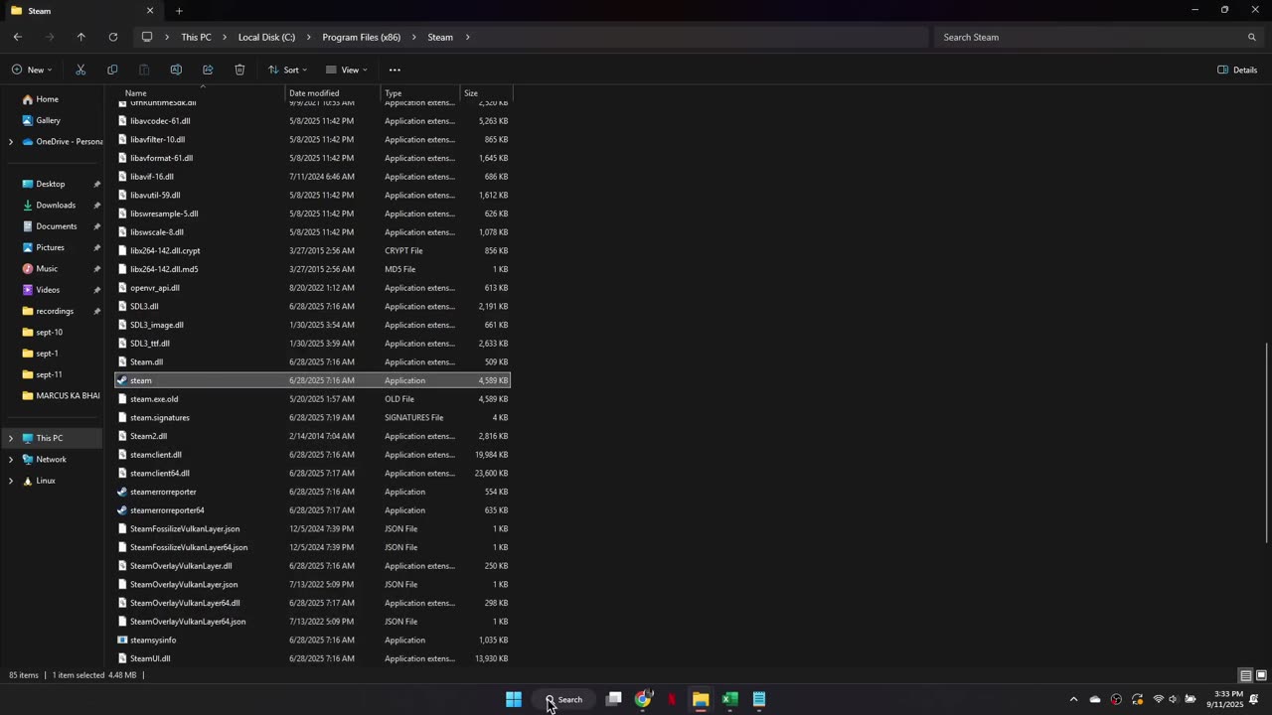Viewport: 1272px width, 715px height.
Task: Click the search magnifier icon in Search Steam box
Action: (x=1251, y=37)
